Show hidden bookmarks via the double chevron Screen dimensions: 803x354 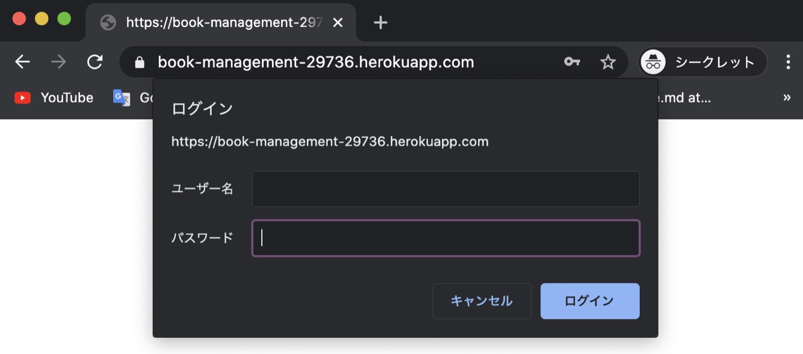(787, 97)
